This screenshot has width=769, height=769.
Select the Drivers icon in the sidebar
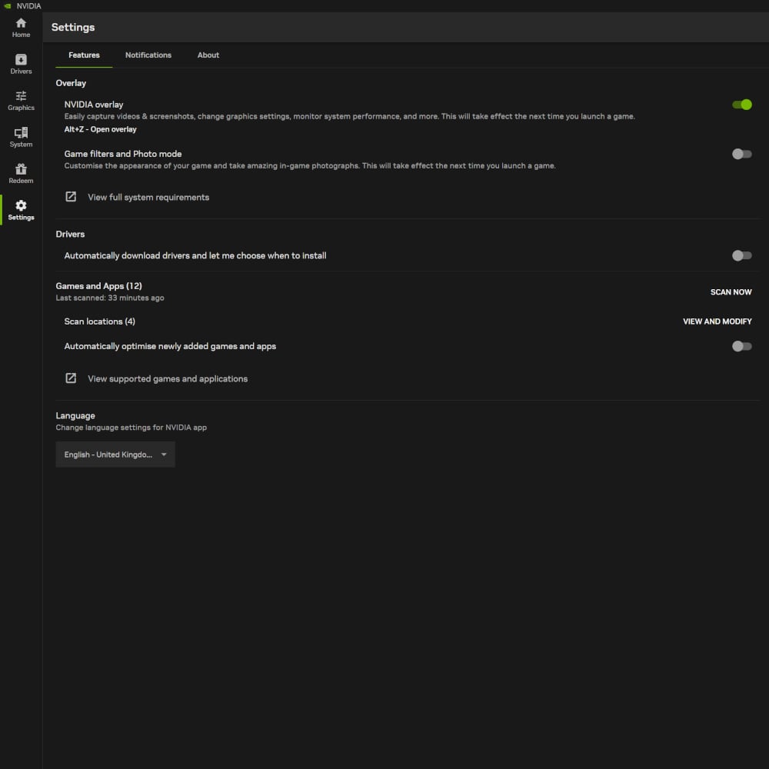pyautogui.click(x=21, y=63)
